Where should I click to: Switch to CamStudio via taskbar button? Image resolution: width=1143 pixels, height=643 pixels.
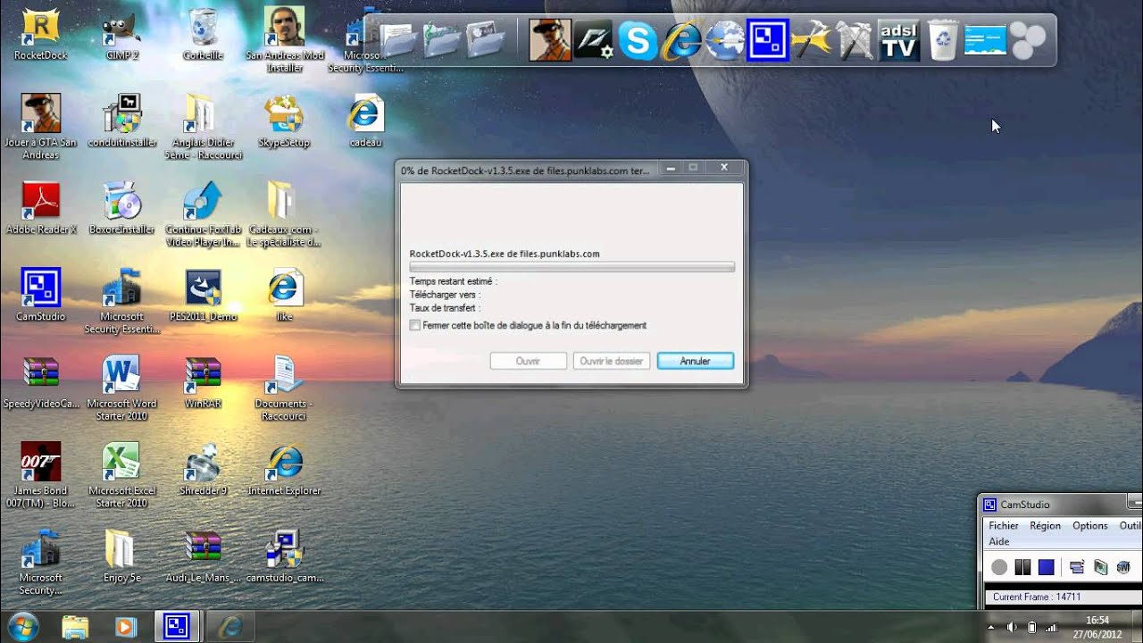point(176,627)
